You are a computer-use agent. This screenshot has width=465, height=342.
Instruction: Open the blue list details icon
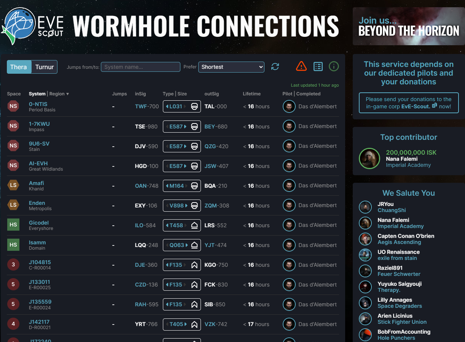point(318,66)
